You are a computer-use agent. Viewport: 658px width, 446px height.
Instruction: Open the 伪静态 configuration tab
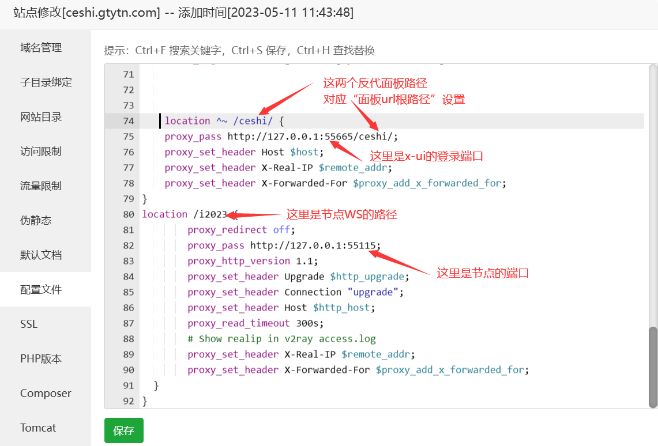pos(35,220)
